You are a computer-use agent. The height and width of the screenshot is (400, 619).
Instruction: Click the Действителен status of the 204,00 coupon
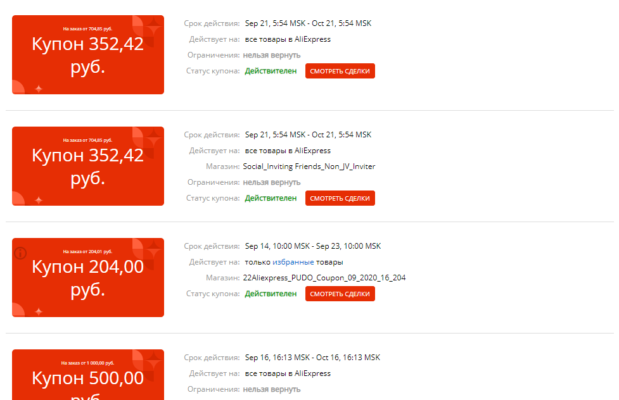tap(271, 294)
